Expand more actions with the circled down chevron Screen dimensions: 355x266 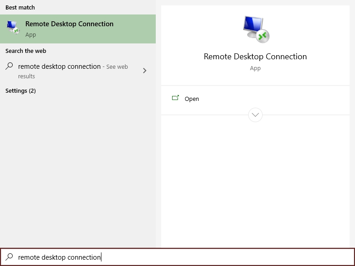coord(255,115)
